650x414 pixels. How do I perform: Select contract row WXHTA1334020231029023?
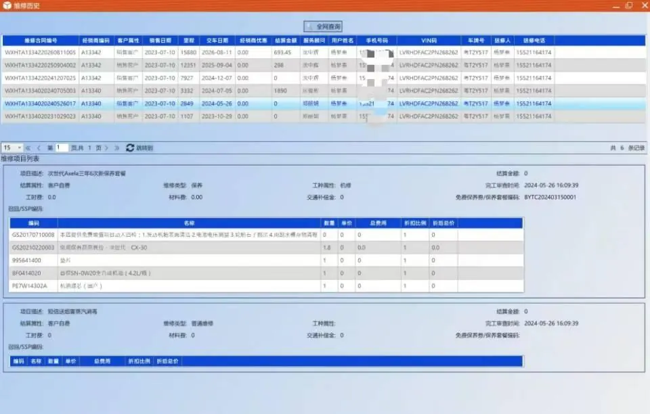point(324,116)
